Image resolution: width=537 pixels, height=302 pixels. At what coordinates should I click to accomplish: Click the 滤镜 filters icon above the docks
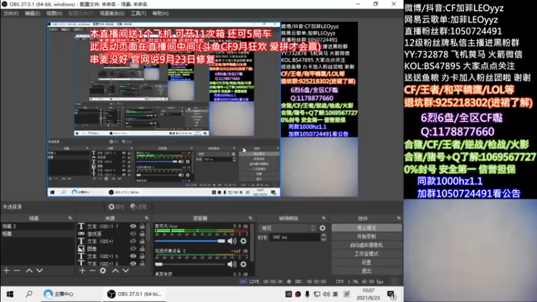134,207
